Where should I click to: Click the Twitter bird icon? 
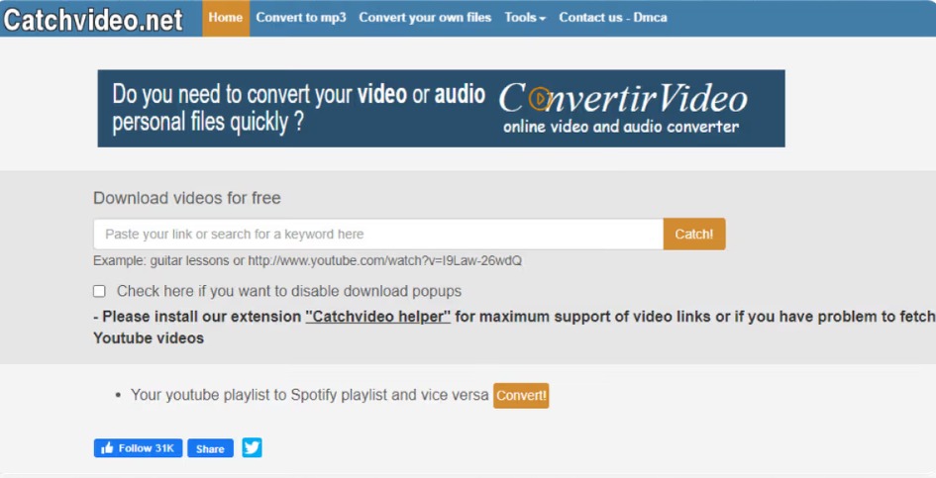[x=252, y=447]
